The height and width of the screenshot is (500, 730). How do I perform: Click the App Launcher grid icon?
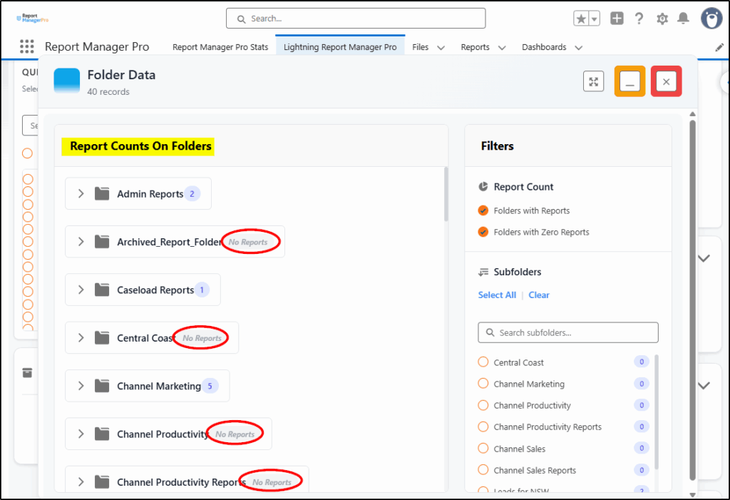[26, 47]
